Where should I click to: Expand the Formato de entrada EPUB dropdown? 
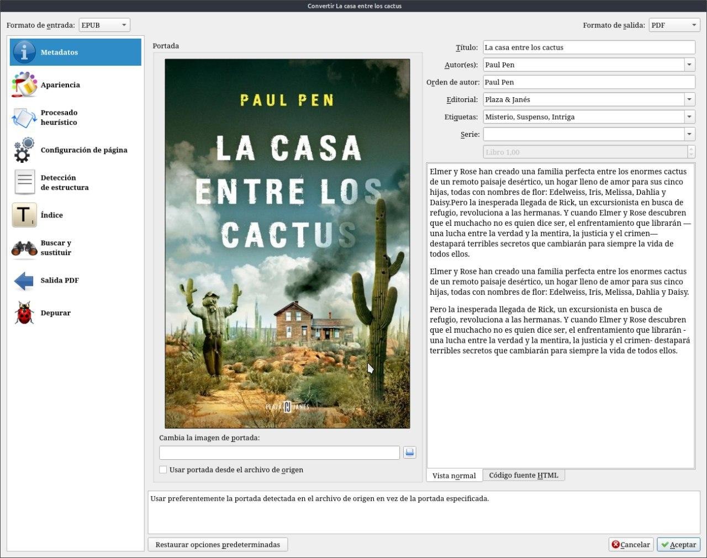(x=104, y=25)
